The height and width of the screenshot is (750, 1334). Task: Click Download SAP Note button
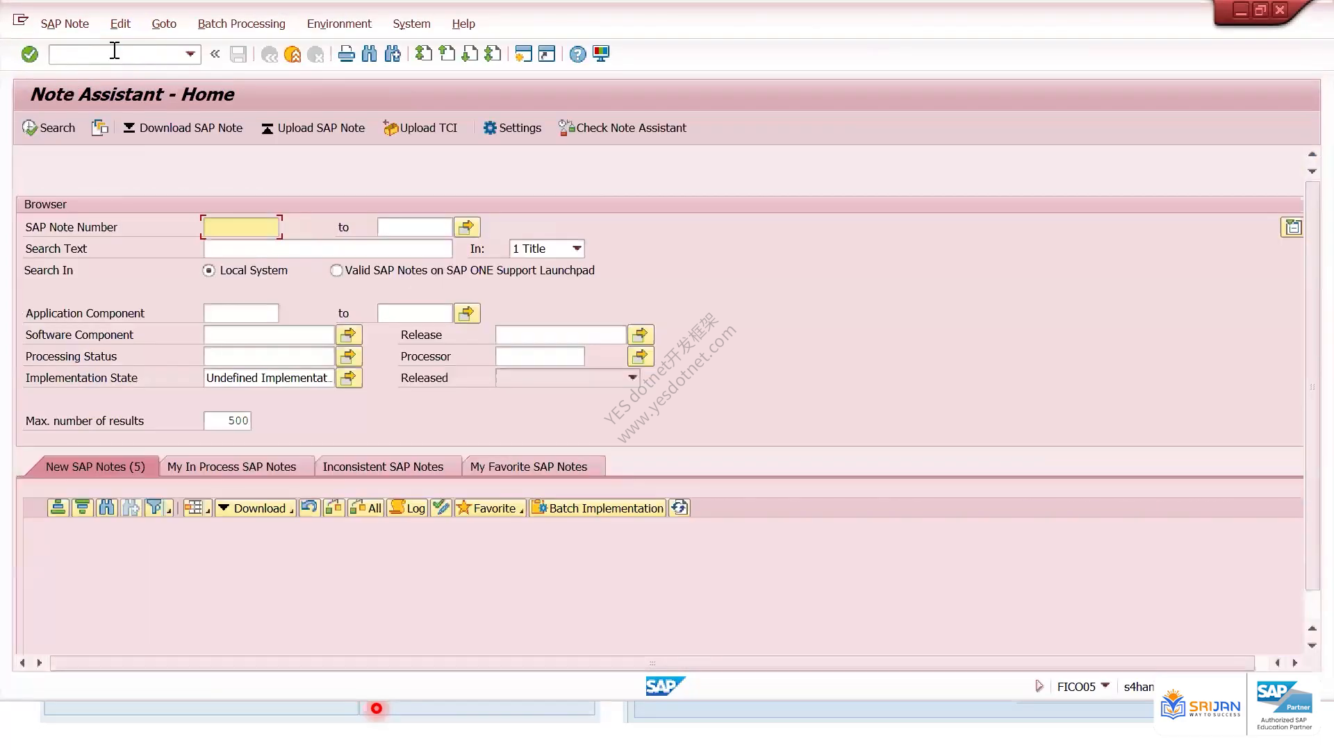(x=183, y=128)
